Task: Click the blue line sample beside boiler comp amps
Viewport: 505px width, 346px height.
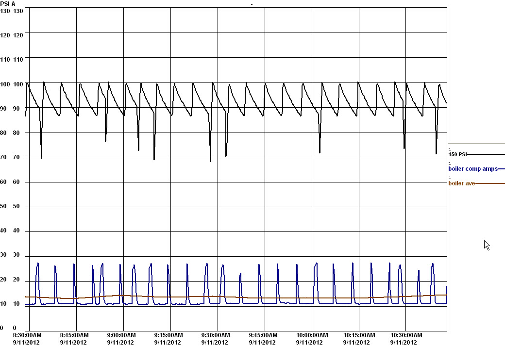Action: pos(501,169)
